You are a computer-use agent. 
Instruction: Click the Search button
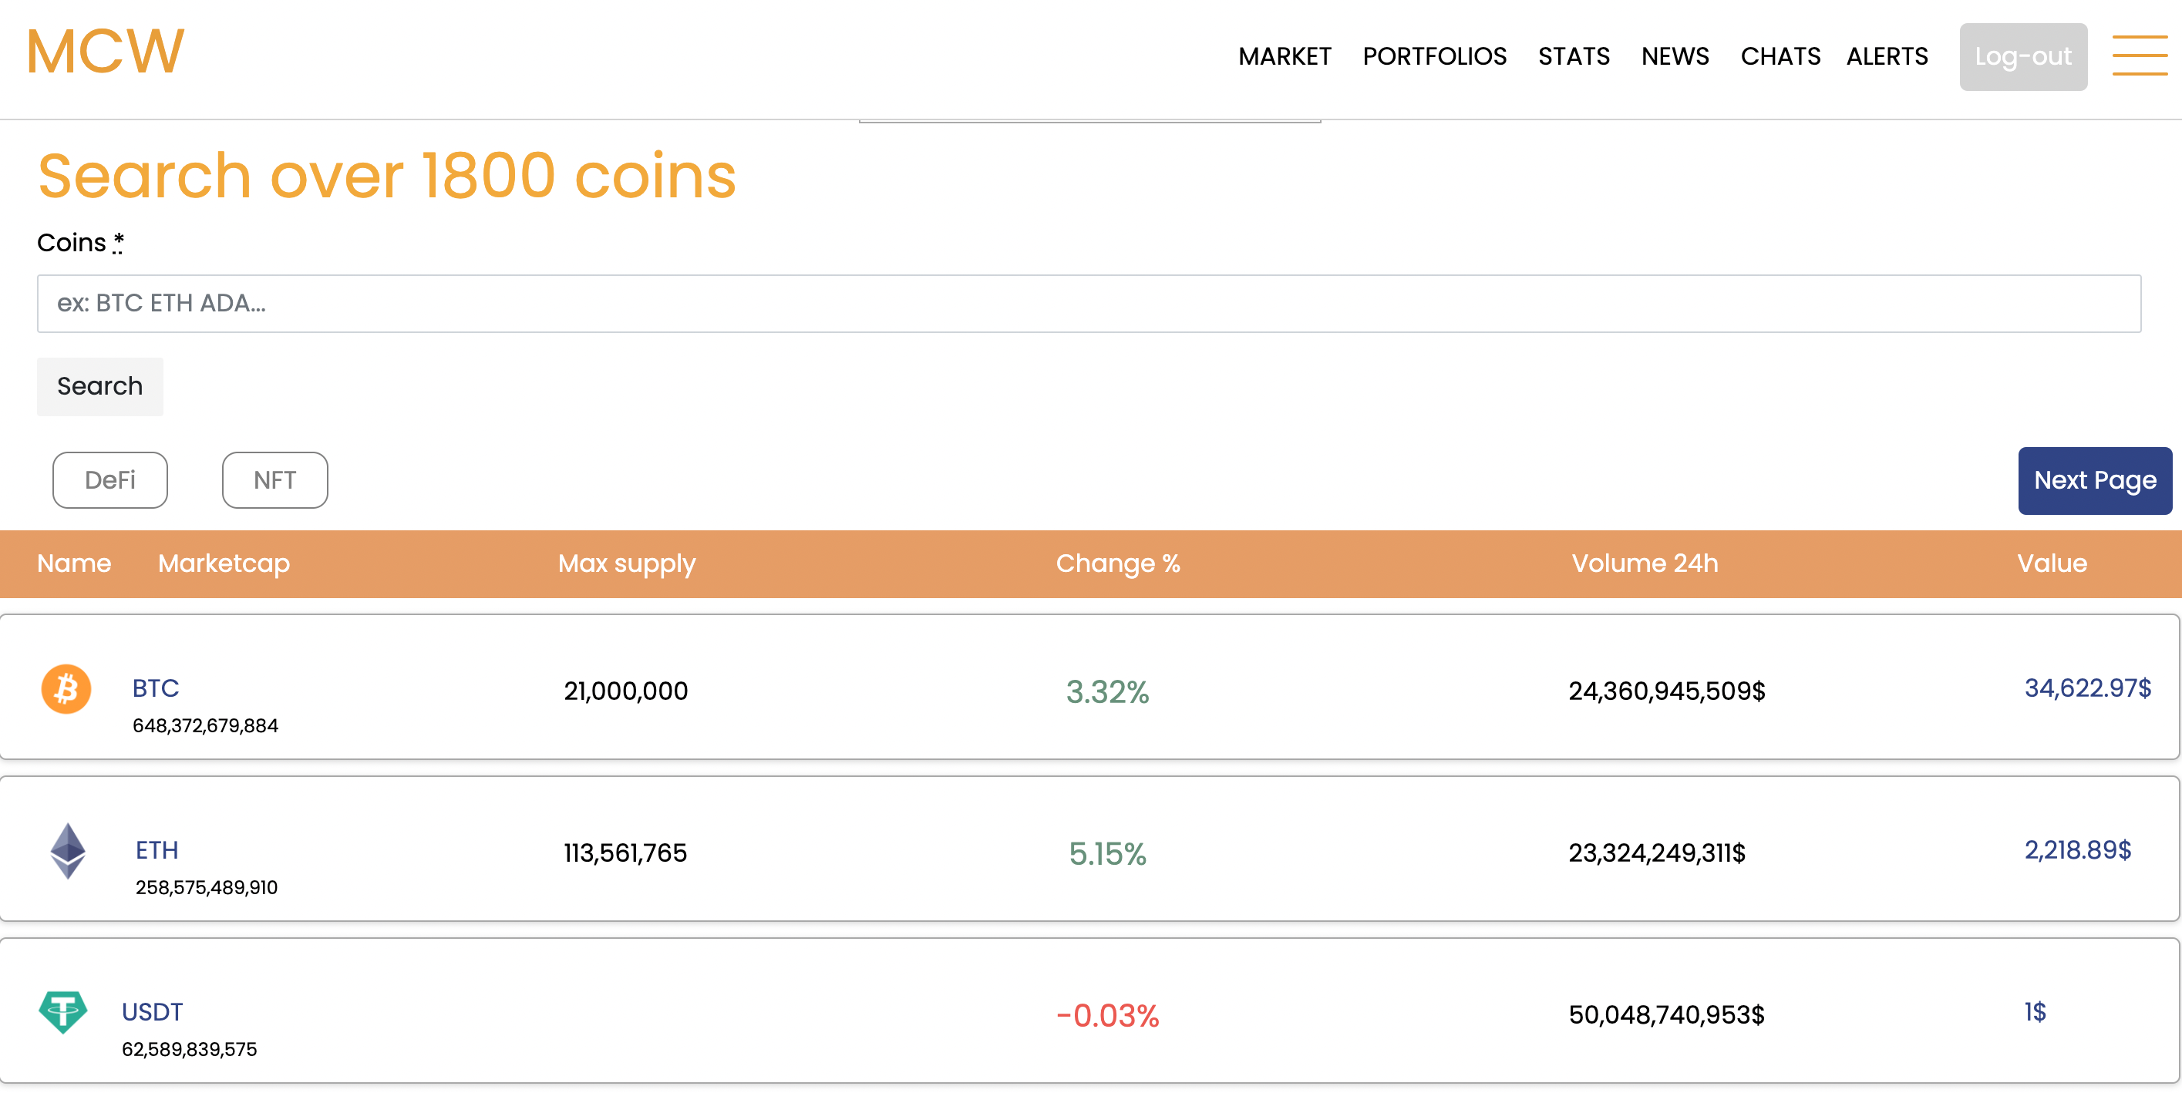(x=100, y=386)
